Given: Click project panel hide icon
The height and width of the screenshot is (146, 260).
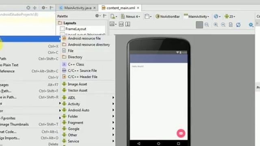Looking at the screenshot, I should click(52, 8).
